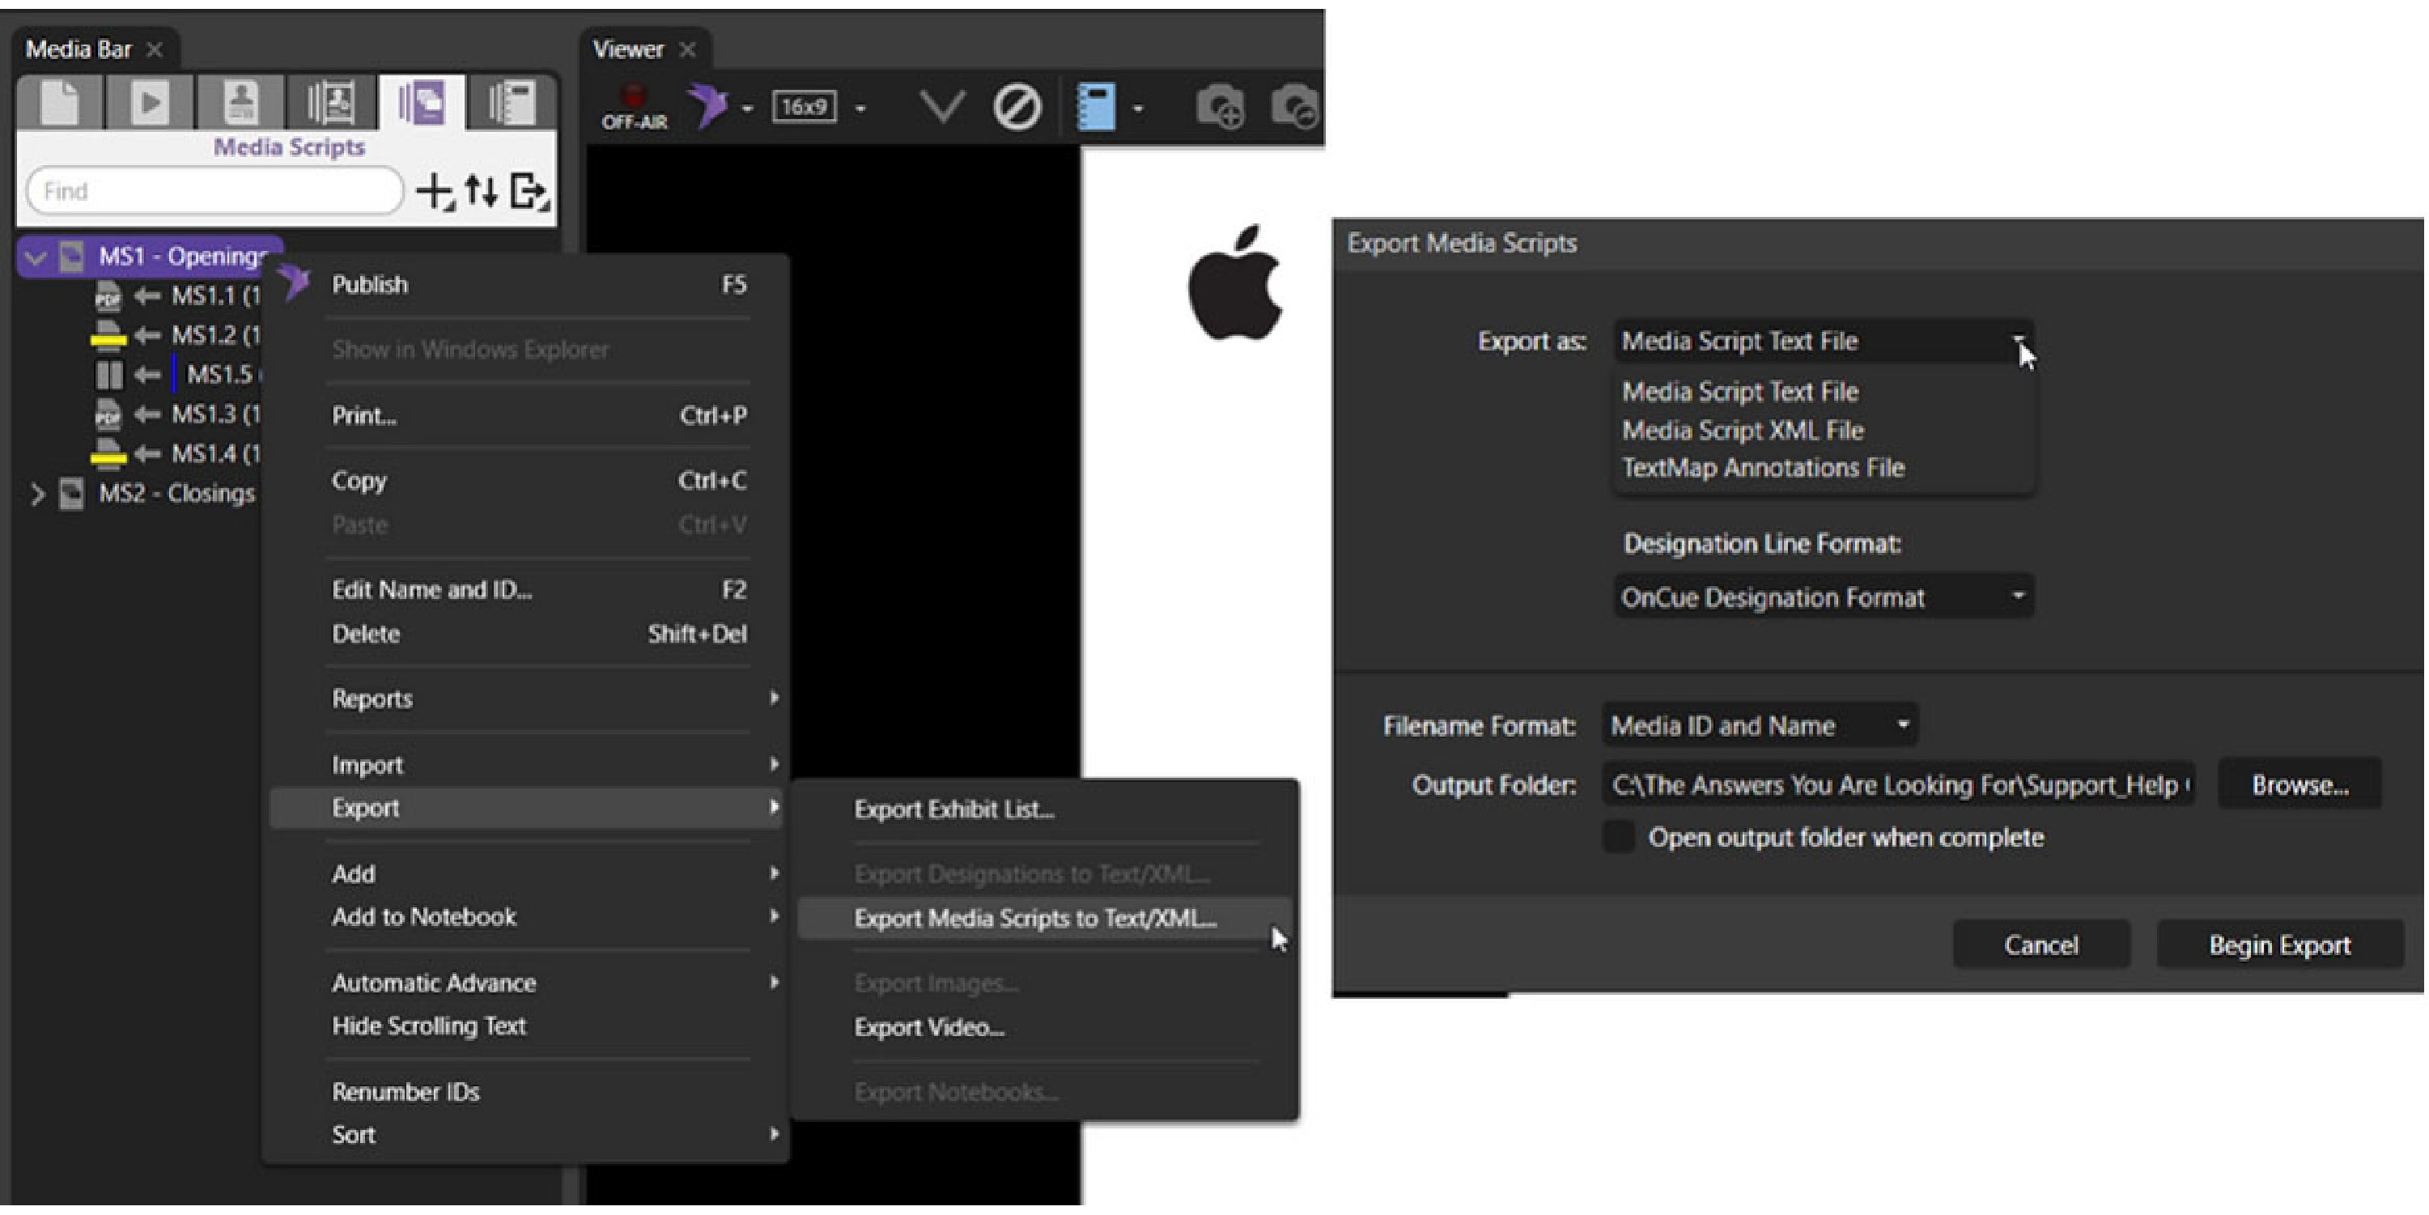Select the Witnesses tab icon
The height and width of the screenshot is (1215, 2429).
[240, 104]
